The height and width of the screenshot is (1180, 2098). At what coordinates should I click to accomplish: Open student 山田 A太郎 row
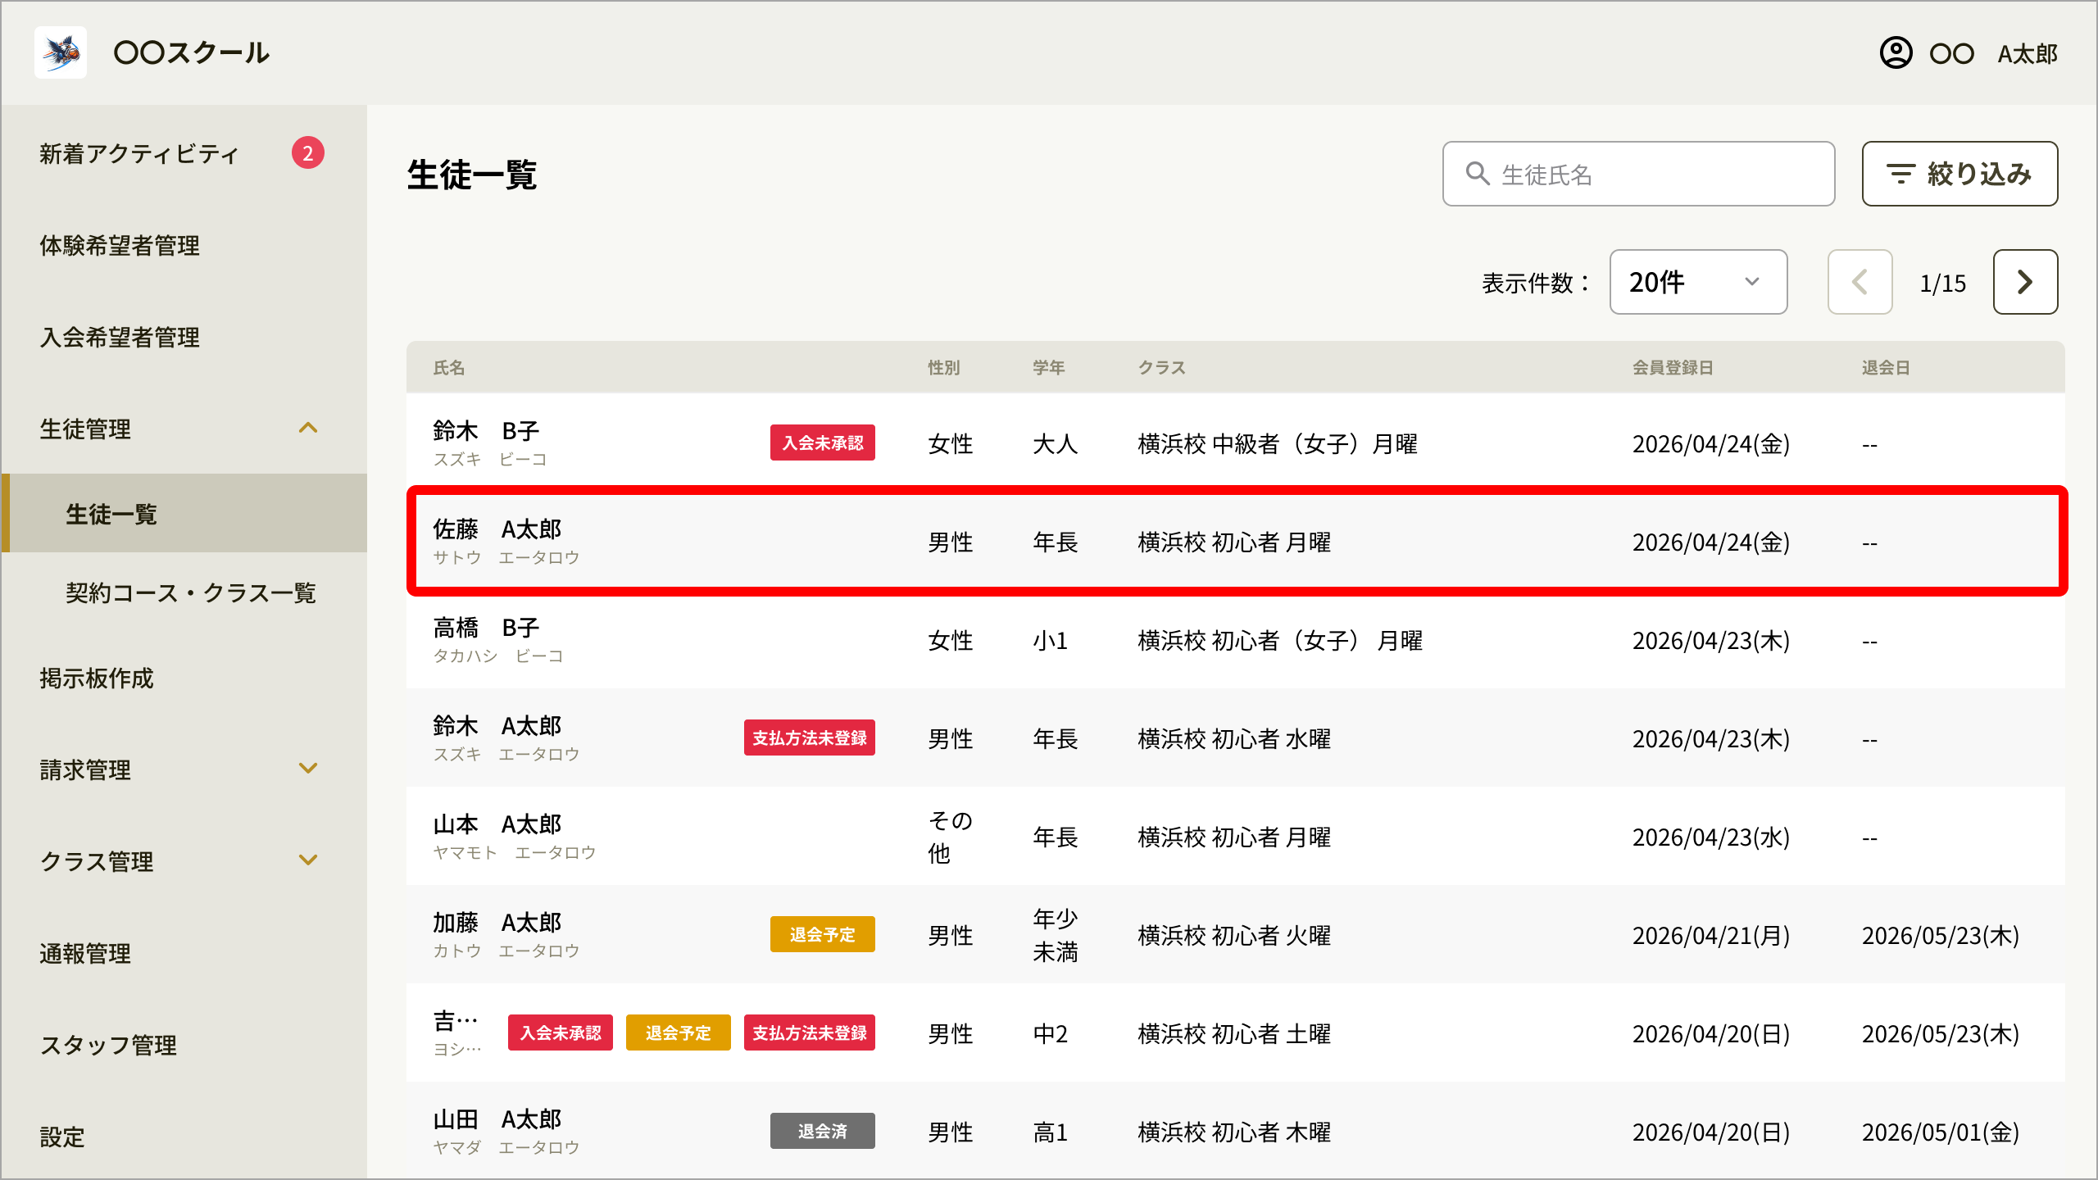[x=1236, y=1131]
